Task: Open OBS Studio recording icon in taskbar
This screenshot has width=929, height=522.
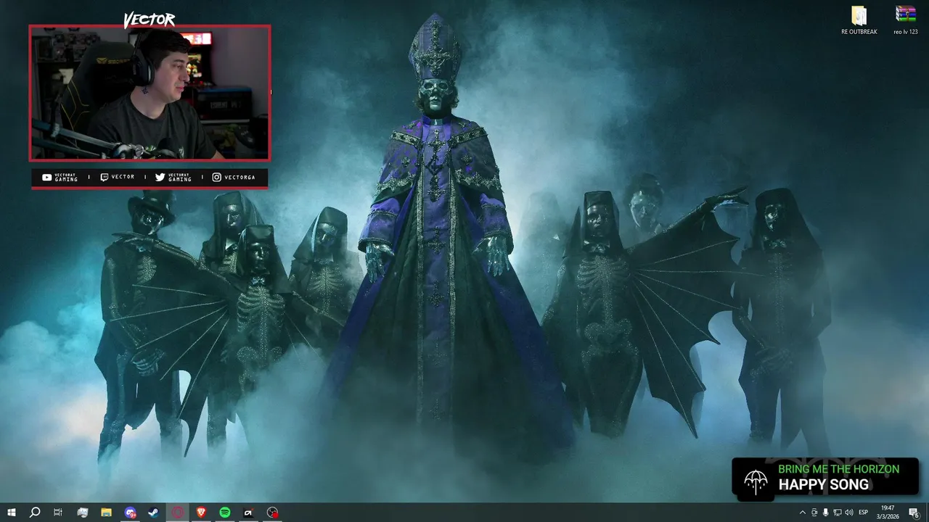Action: pyautogui.click(x=272, y=513)
